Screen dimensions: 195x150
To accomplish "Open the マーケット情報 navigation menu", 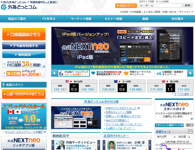I will (81, 19).
